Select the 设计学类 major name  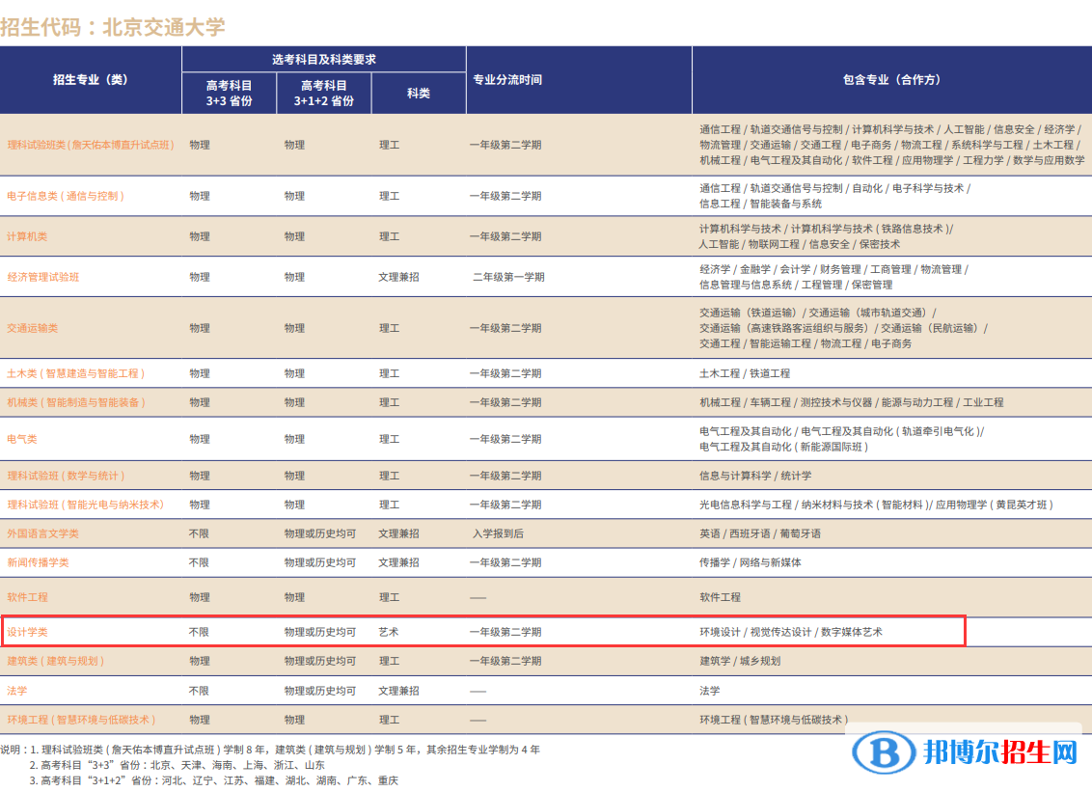pos(27,633)
